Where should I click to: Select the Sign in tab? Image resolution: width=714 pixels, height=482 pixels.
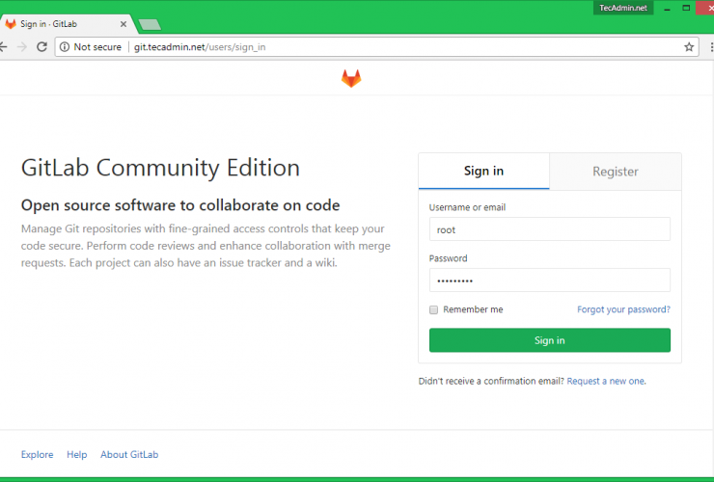(483, 172)
